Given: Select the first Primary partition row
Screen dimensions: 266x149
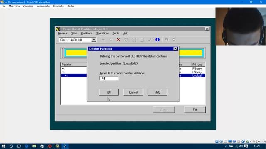Looking at the screenshot, I should point(133,69).
